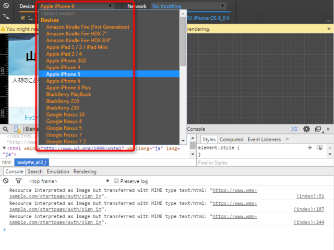Viewport: 334px width, 250px height.
Task: Open the Device model dropdown
Action: tap(76, 6)
